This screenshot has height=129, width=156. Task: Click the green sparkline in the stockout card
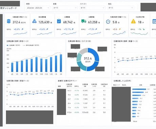click(x=139, y=33)
